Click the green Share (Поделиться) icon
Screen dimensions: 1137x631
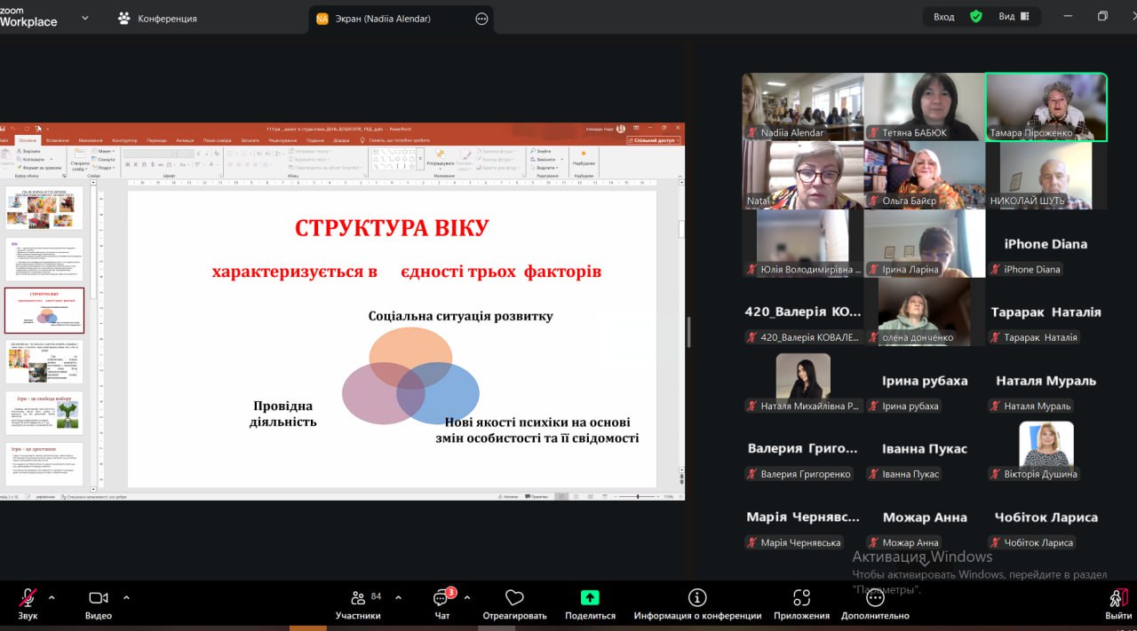[x=590, y=598]
